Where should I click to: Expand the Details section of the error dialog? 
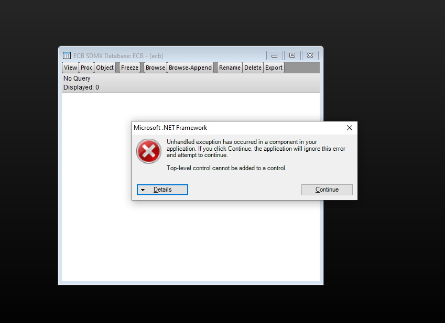162,190
